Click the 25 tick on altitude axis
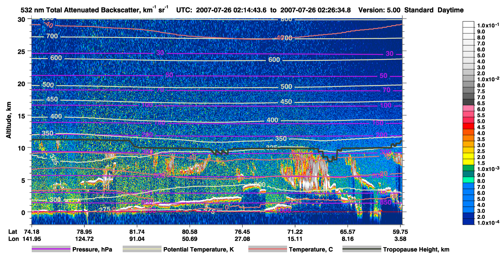503x258 pixels. pos(22,51)
